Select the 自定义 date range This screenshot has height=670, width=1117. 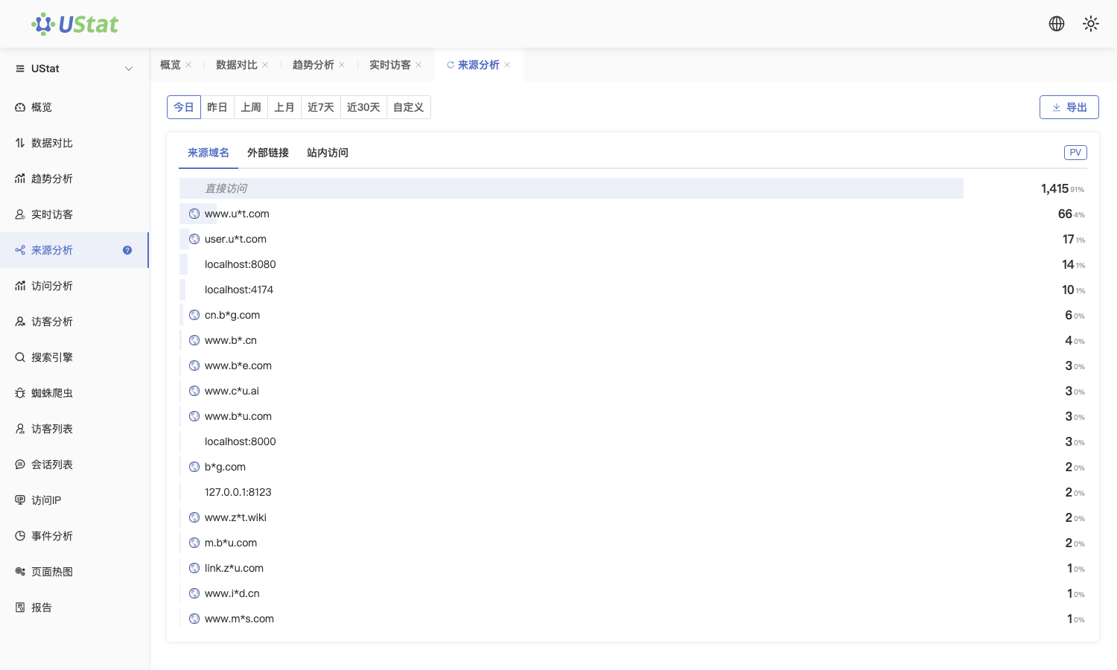pyautogui.click(x=409, y=107)
